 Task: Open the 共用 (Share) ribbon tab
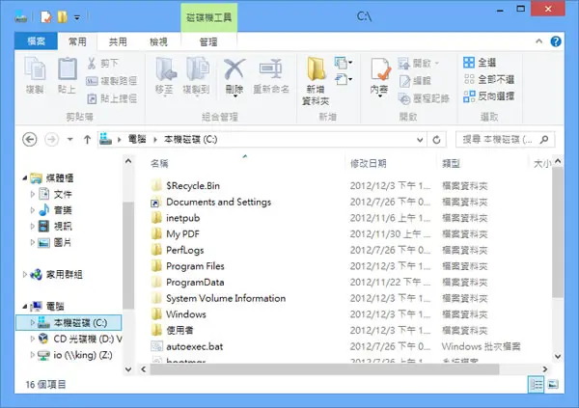(x=118, y=41)
